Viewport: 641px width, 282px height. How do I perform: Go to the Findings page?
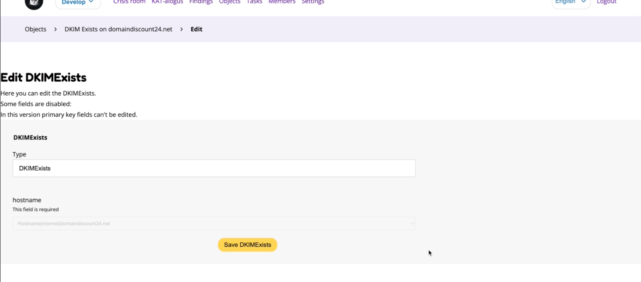pyautogui.click(x=201, y=2)
